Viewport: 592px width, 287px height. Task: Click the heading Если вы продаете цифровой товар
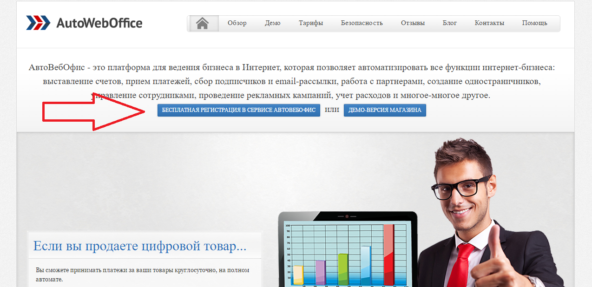pos(140,246)
